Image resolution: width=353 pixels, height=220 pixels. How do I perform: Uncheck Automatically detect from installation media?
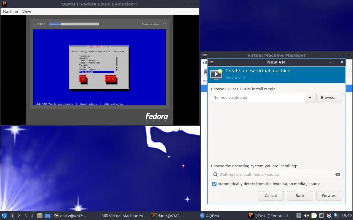click(214, 184)
